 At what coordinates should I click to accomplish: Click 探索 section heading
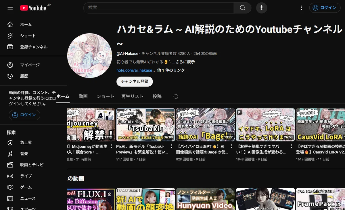[11, 133]
